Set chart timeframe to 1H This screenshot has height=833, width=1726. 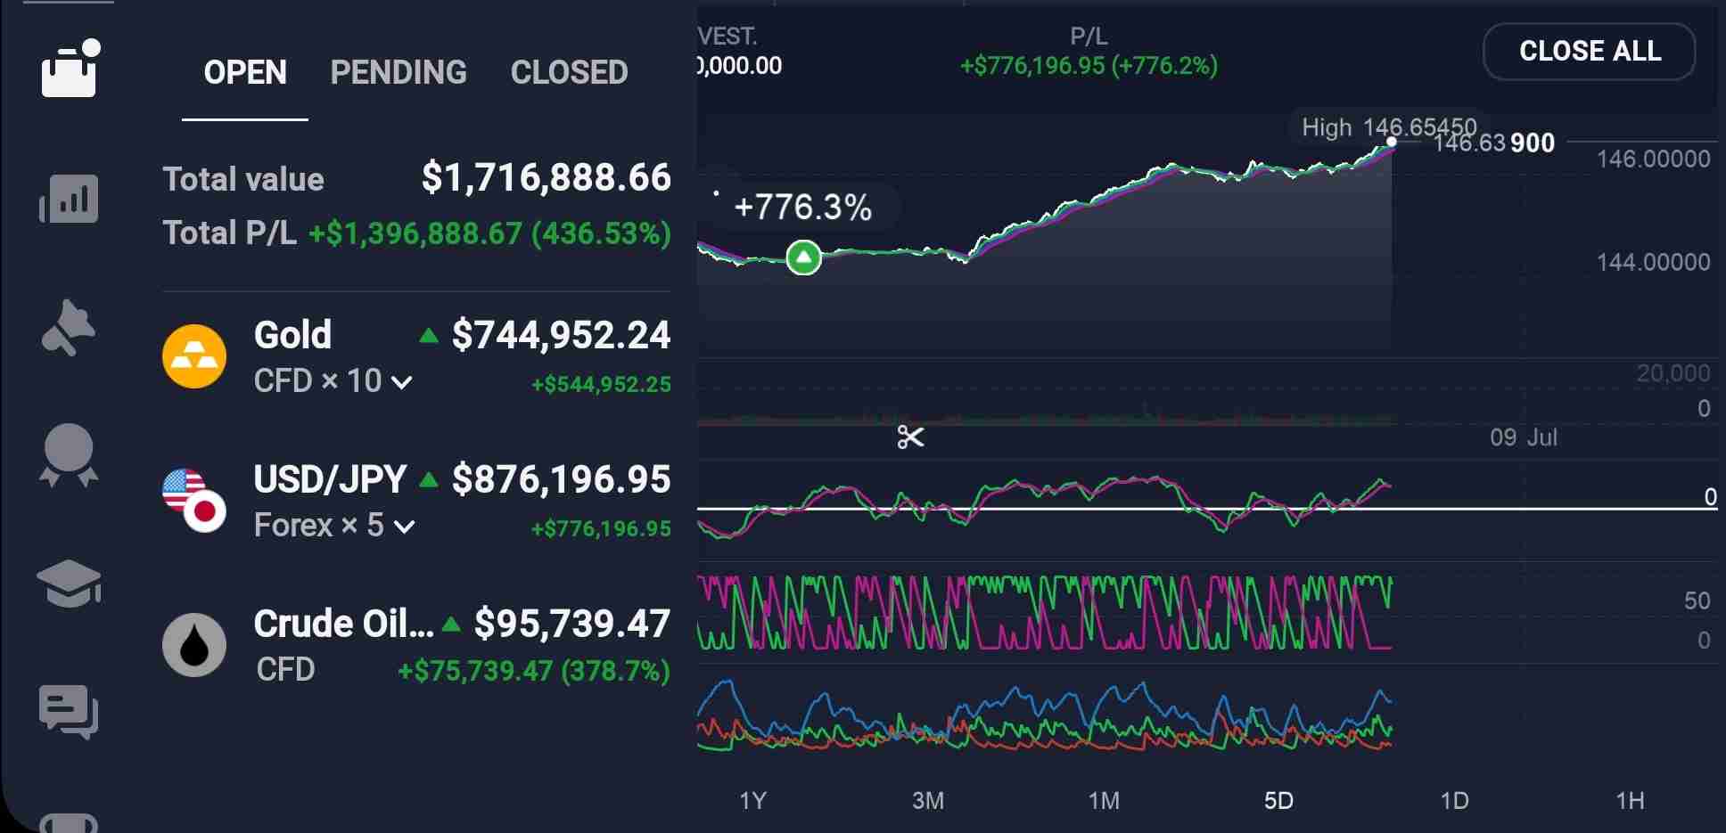click(x=1630, y=801)
